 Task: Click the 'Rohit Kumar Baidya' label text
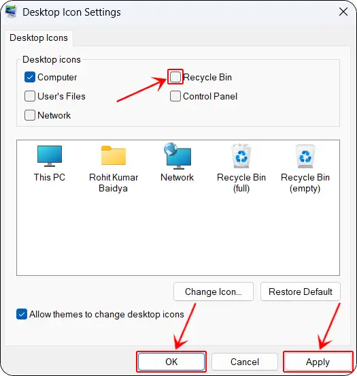(114, 183)
